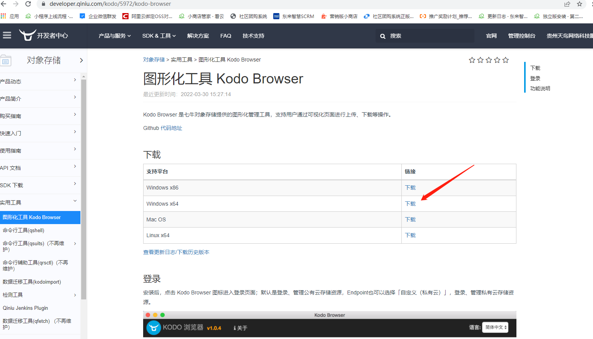
Task: Open 营销版小商店 bookmark
Action: (x=339, y=16)
